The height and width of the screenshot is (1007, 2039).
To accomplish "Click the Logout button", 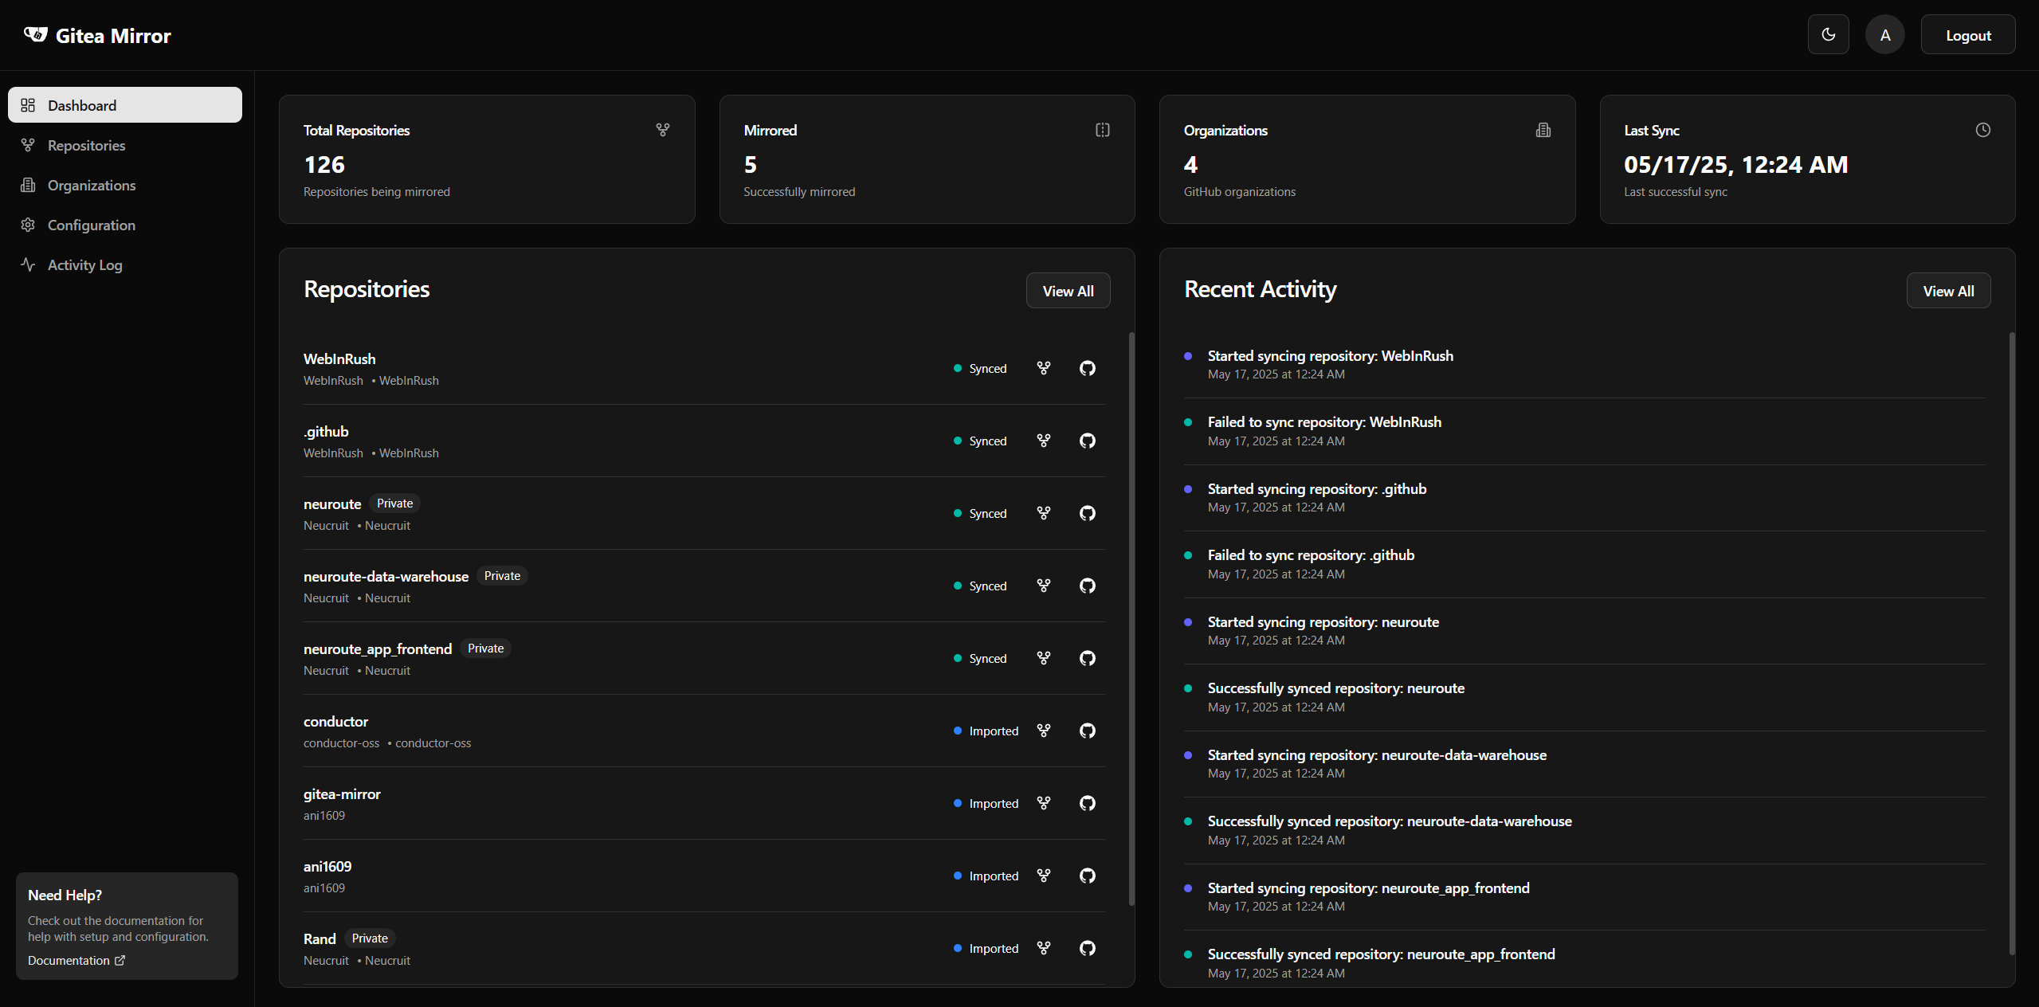I will click(1967, 35).
